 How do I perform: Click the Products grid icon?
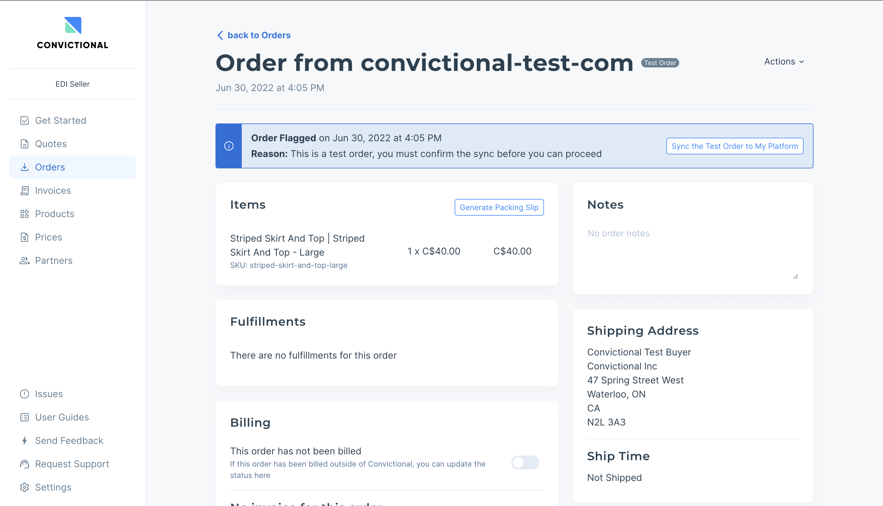pyautogui.click(x=24, y=214)
